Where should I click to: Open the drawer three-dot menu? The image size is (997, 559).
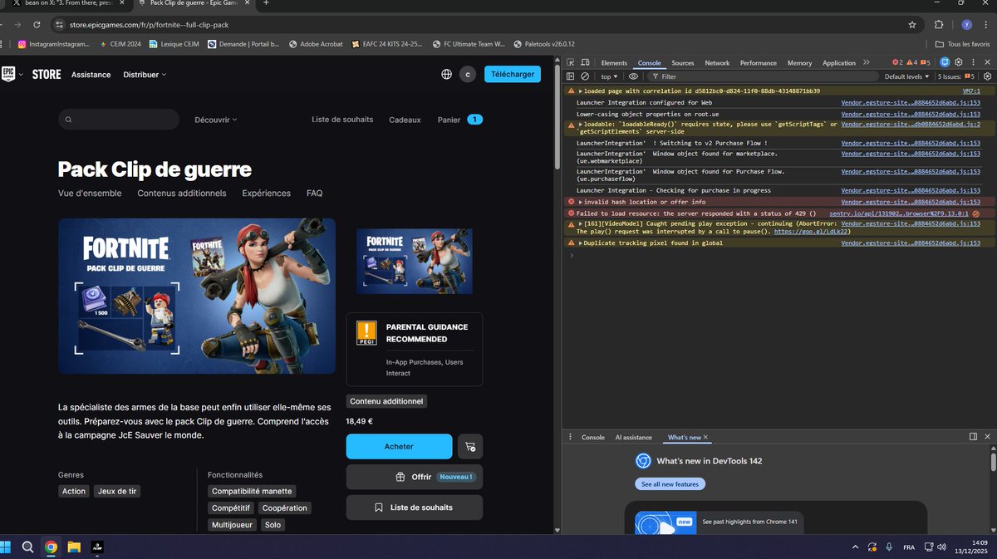pos(570,437)
